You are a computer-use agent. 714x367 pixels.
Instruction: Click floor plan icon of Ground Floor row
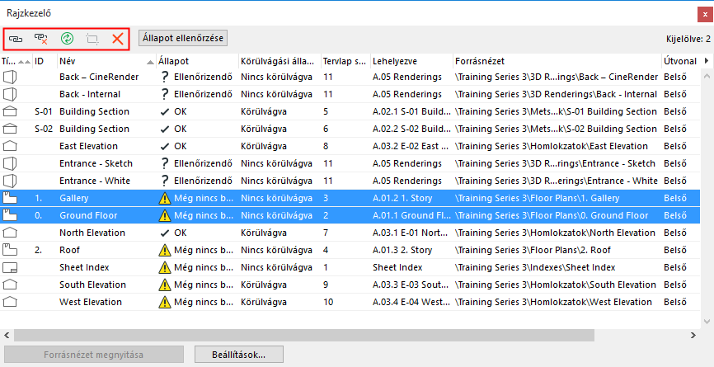(10, 215)
